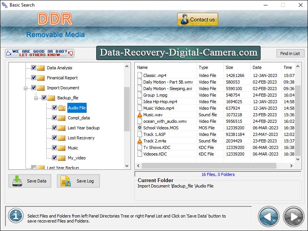308x231 pixels.
Task: Click the back navigation arrow icon
Action: [269, 216]
